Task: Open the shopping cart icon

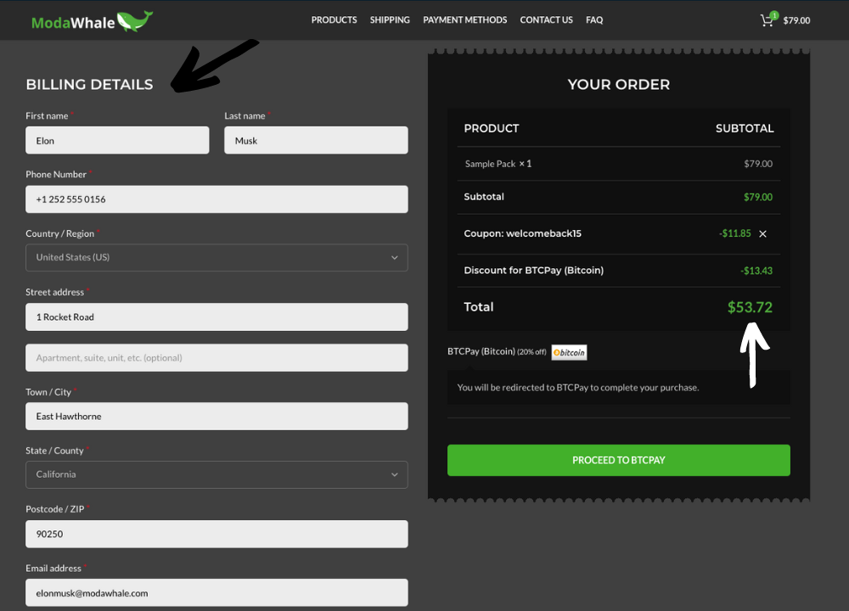Action: pyautogui.click(x=767, y=20)
